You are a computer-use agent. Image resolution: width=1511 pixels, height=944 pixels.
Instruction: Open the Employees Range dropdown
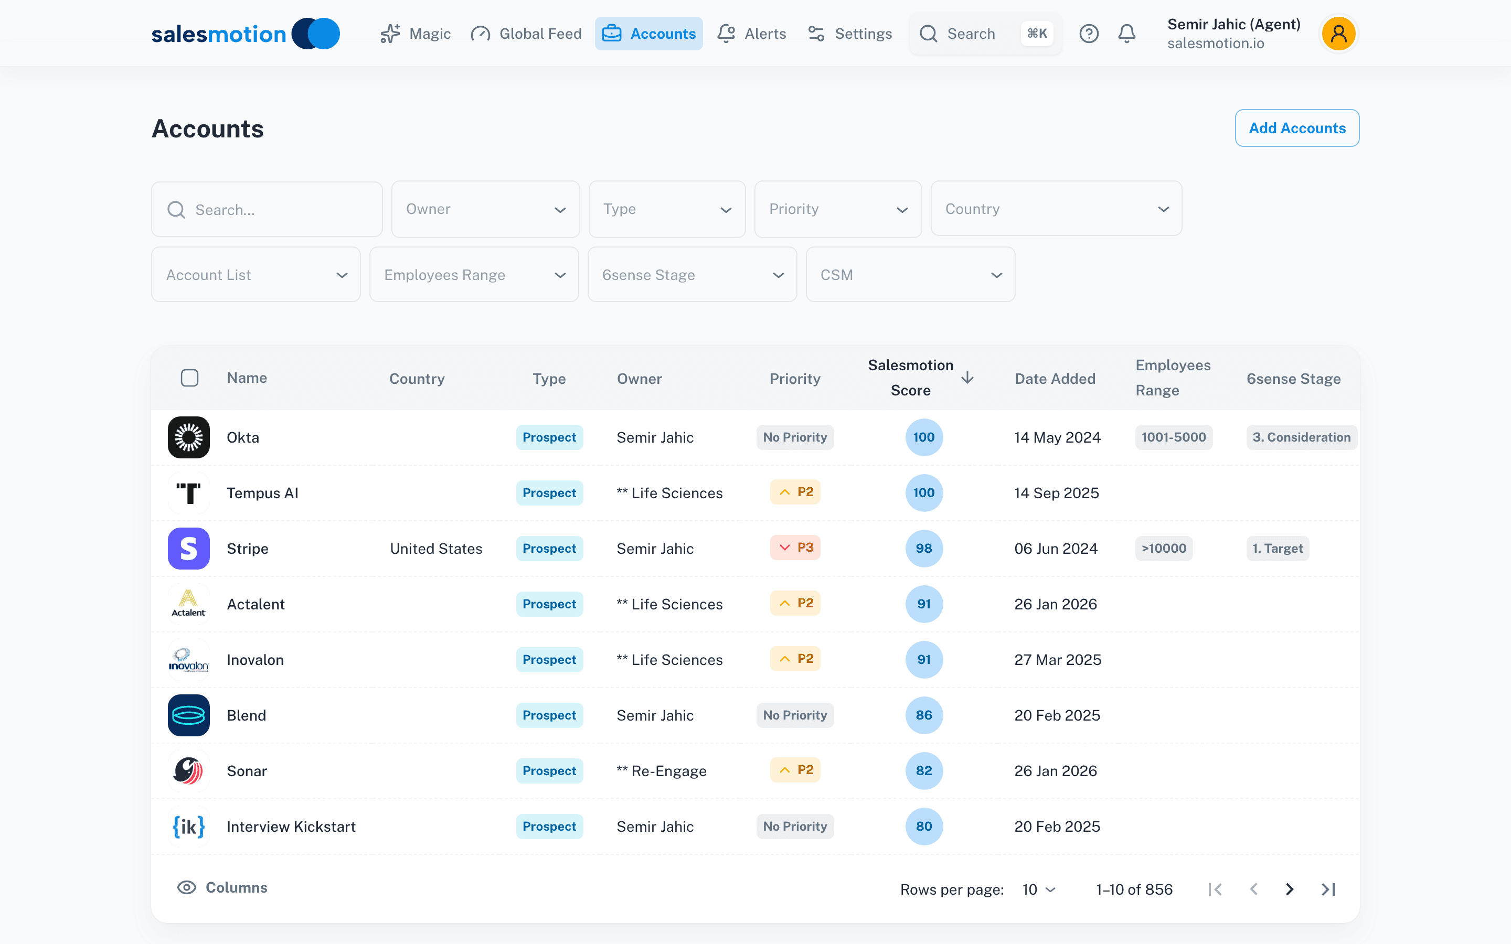coord(474,275)
